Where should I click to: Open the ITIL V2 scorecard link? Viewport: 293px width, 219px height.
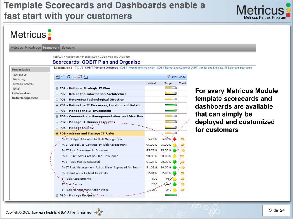tap(79, 68)
